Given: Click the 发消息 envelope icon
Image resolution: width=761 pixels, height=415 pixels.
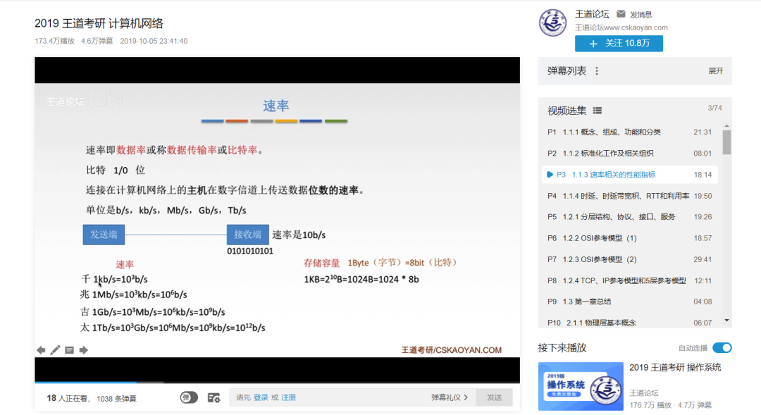Looking at the screenshot, I should [x=621, y=13].
